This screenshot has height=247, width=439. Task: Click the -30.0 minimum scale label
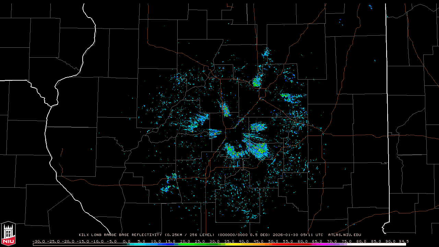38,241
